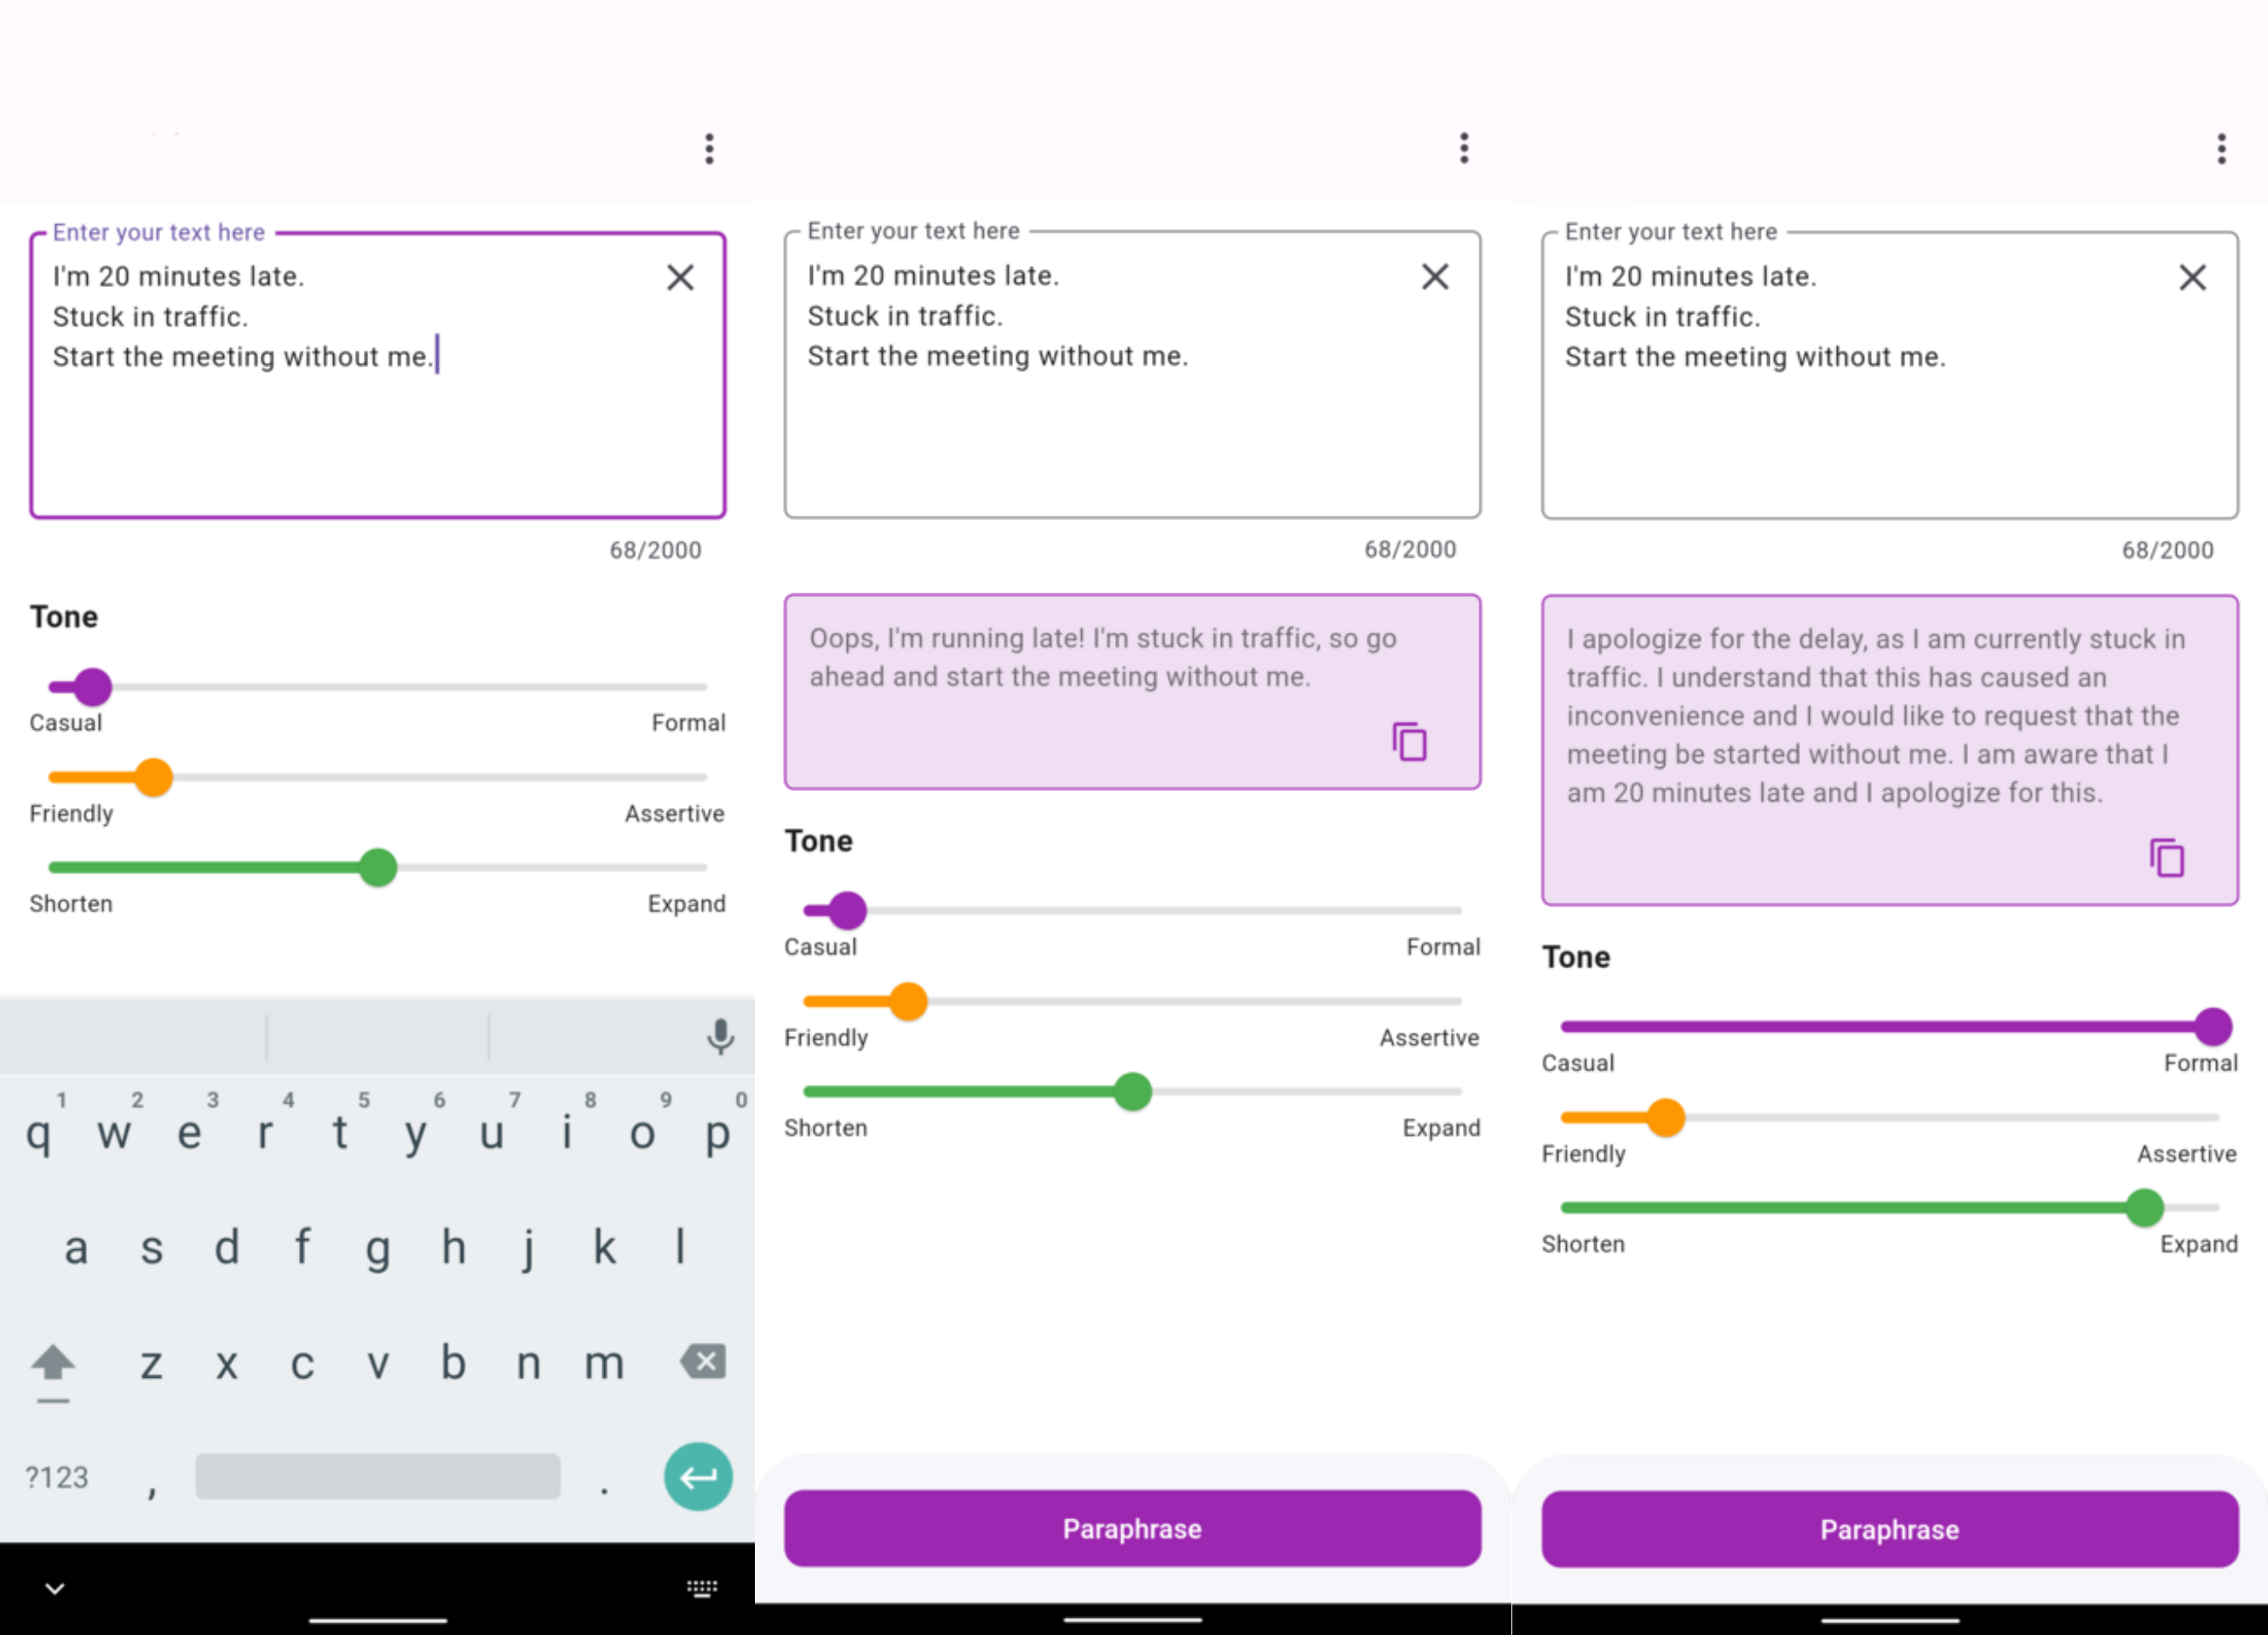The image size is (2268, 1635).
Task: Tap the microphone for voice input
Action: (x=719, y=1038)
